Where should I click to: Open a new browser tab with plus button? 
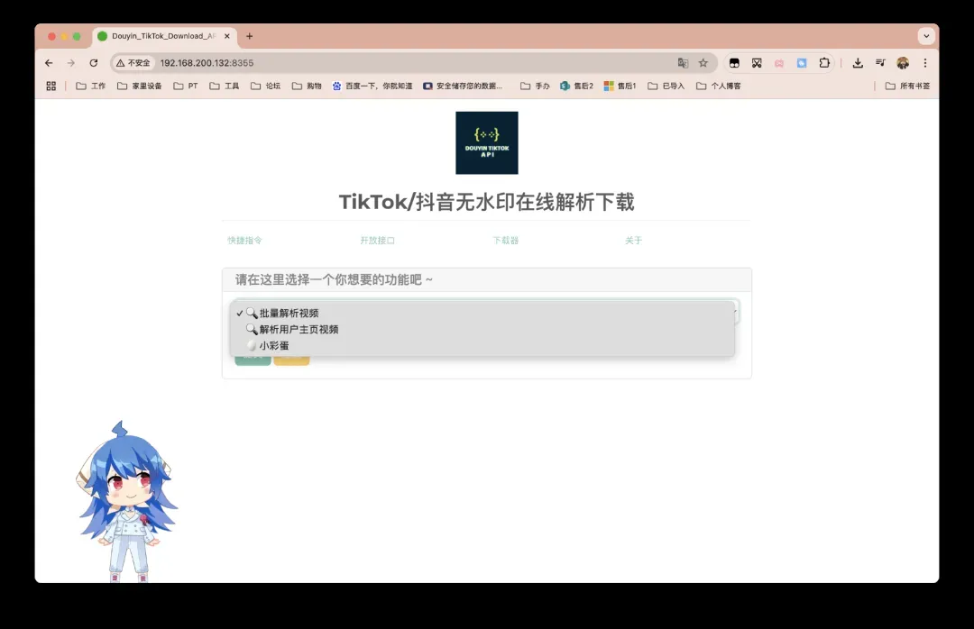click(250, 36)
